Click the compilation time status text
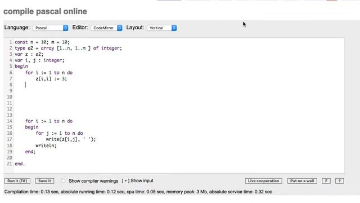360x203 pixels. pos(138,192)
